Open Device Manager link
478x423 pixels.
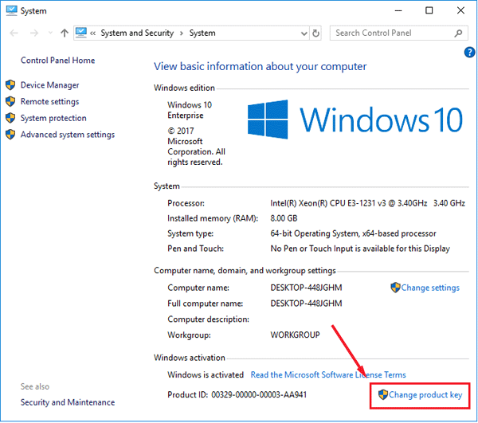[49, 85]
